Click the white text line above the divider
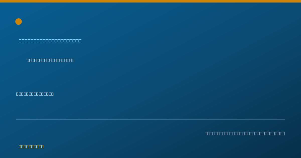 [x=35, y=94]
